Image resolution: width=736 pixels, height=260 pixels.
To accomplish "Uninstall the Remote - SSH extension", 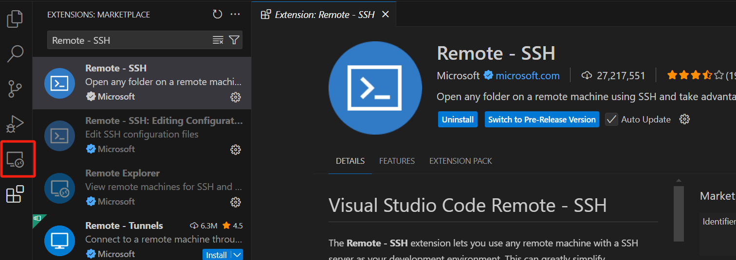I will (458, 120).
